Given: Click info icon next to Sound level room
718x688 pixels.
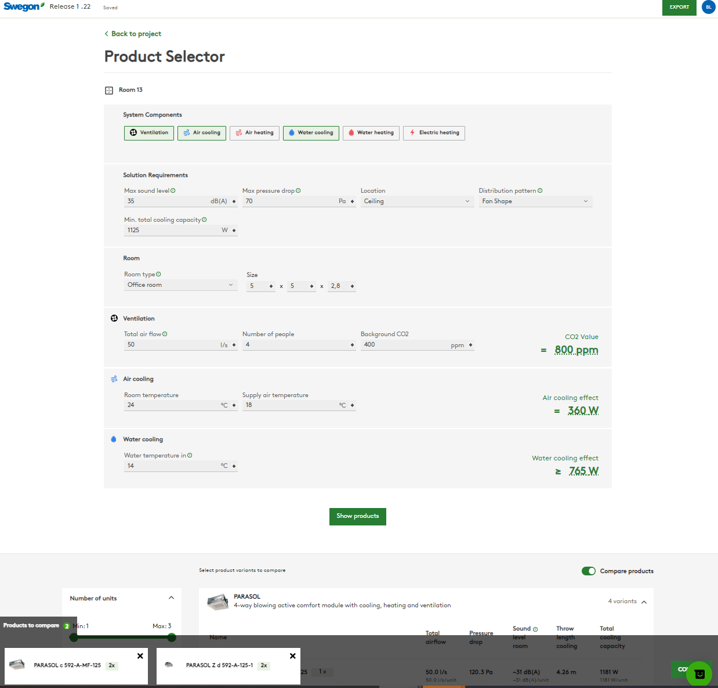Looking at the screenshot, I should click(x=535, y=629).
